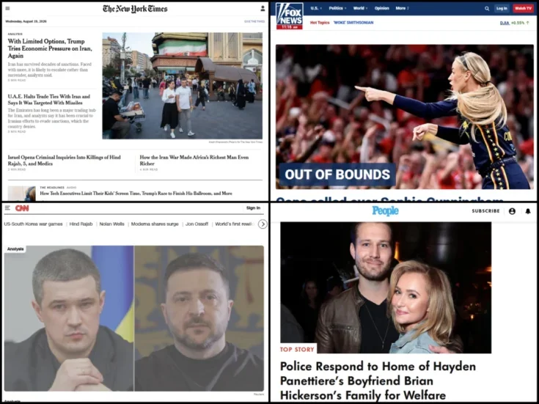Viewport: 539px width, 404px height.
Task: Click the CNN logo
Action: pyautogui.click(x=22, y=208)
